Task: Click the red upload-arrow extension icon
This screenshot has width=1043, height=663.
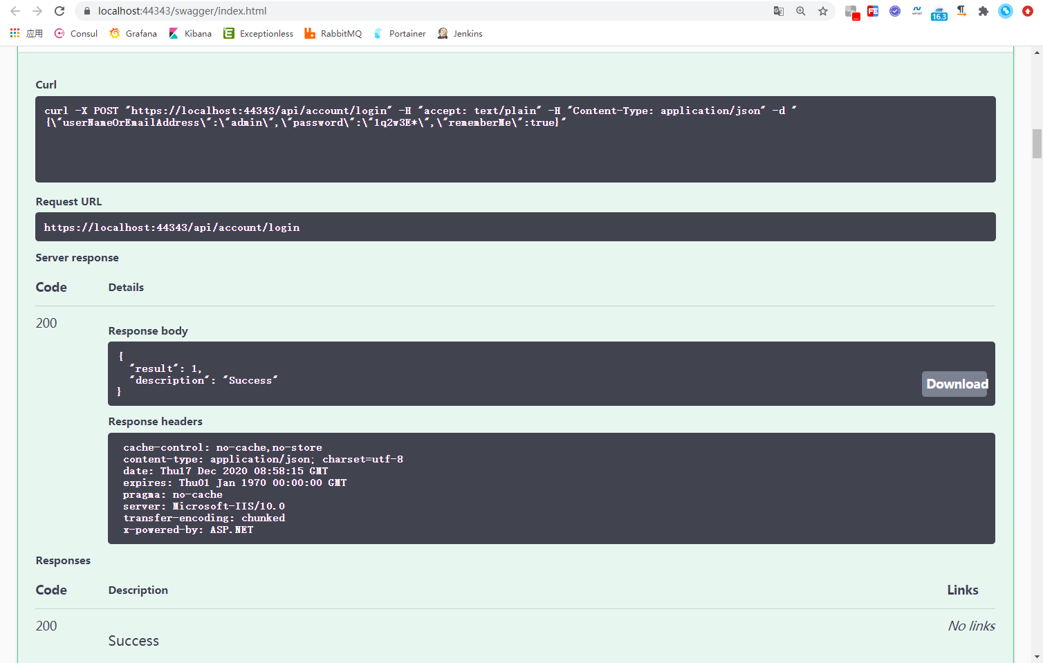Action: (x=1027, y=11)
